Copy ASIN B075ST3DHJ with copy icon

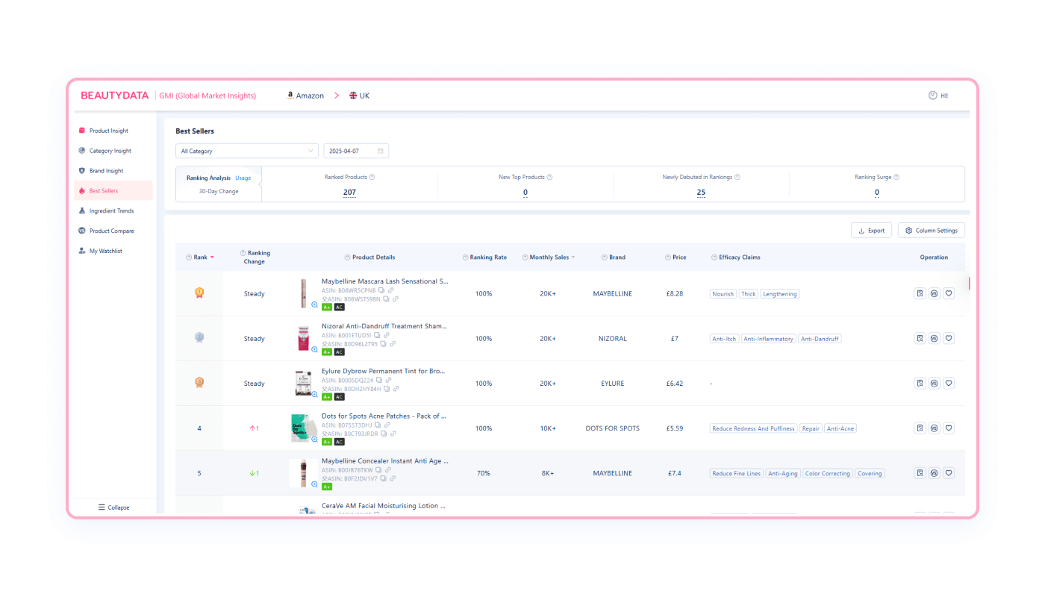point(378,425)
